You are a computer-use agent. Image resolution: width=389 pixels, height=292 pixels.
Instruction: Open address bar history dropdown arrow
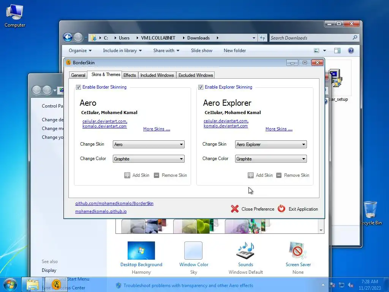[x=254, y=38]
